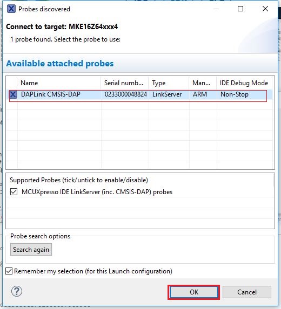Open the help question mark icon
The height and width of the screenshot is (309, 281).
pos(17,291)
